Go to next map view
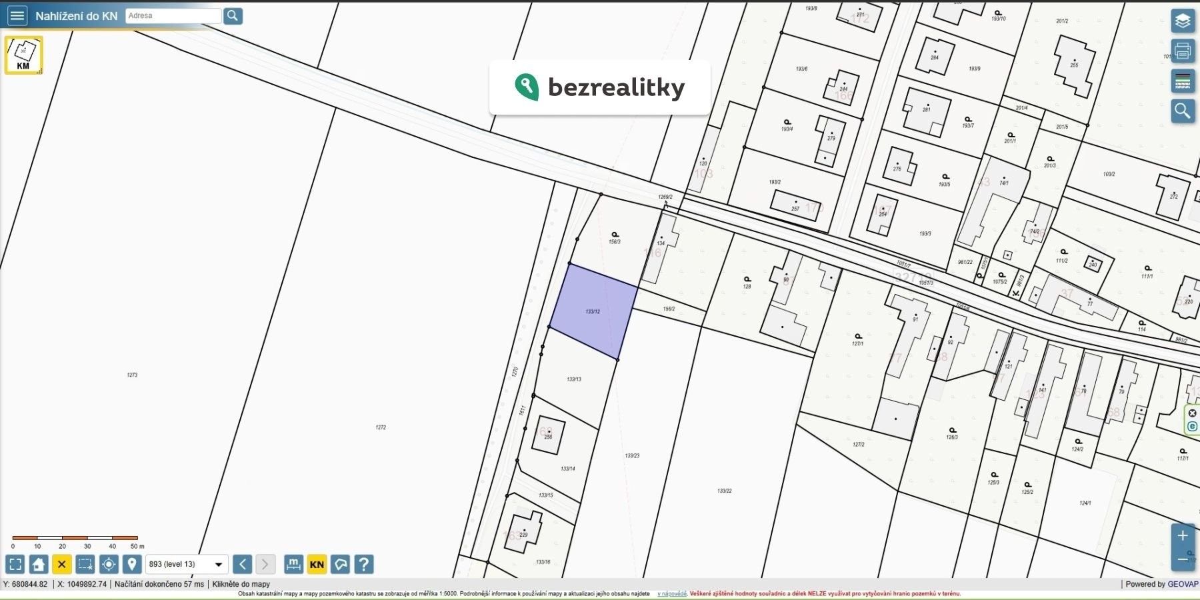Viewport: 1200px width, 600px height. [x=265, y=565]
